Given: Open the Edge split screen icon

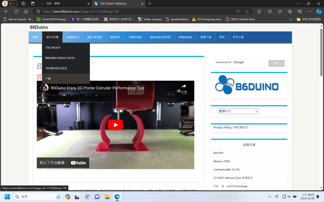Looking at the screenshot, I should [x=270, y=11].
